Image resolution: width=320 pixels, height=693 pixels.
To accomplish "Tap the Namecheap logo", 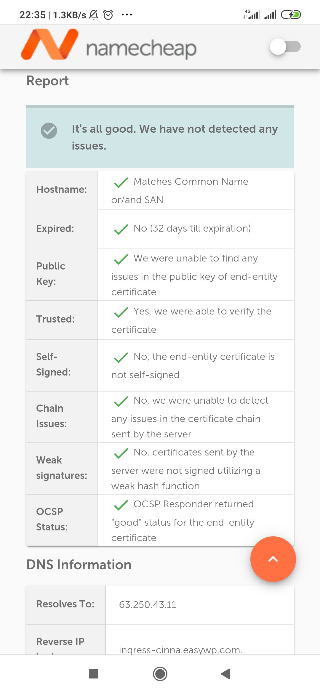I will click(108, 45).
